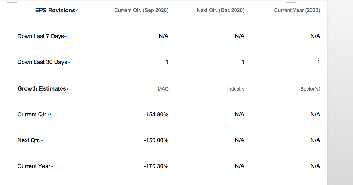Click the paragraph mark after EPS Revisions
Screen dimensions: 353x185
(77, 11)
